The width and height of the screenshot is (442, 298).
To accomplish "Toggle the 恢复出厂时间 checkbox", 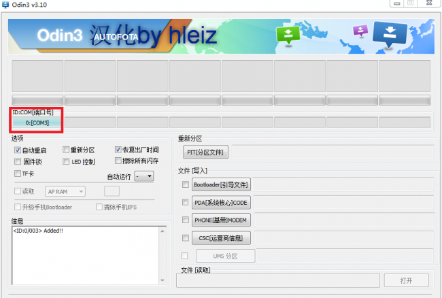I will click(118, 150).
